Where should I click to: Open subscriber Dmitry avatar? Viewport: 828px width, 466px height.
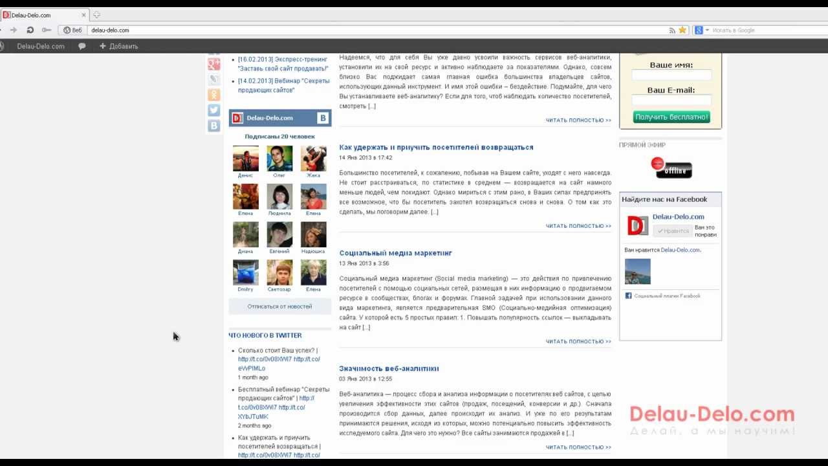pos(246,272)
